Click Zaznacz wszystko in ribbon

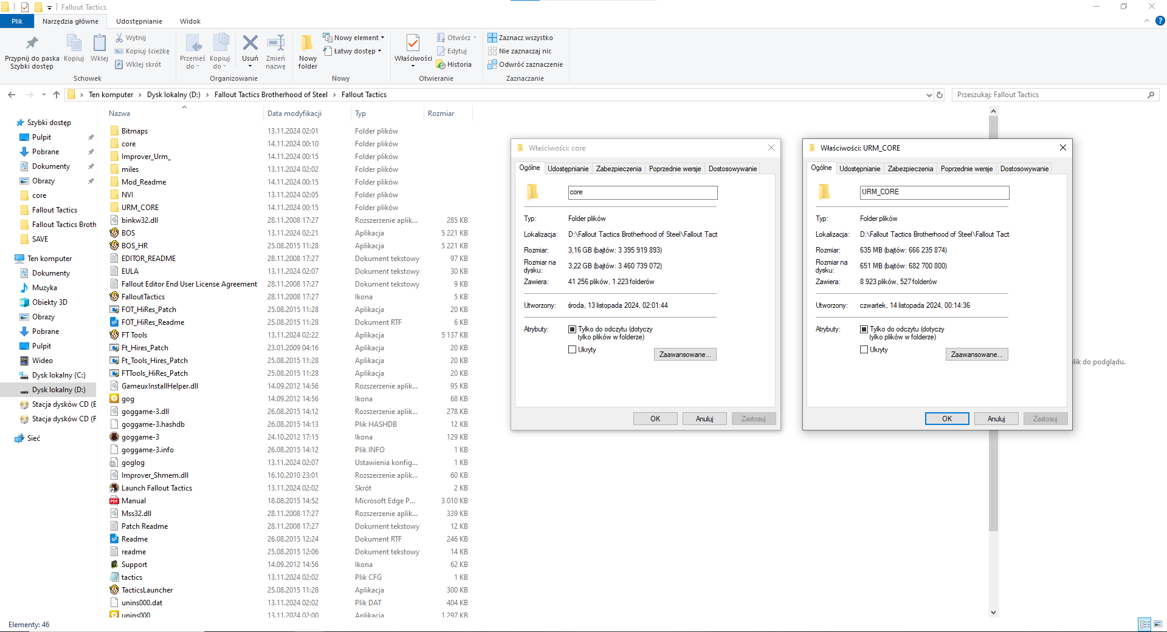tap(520, 38)
